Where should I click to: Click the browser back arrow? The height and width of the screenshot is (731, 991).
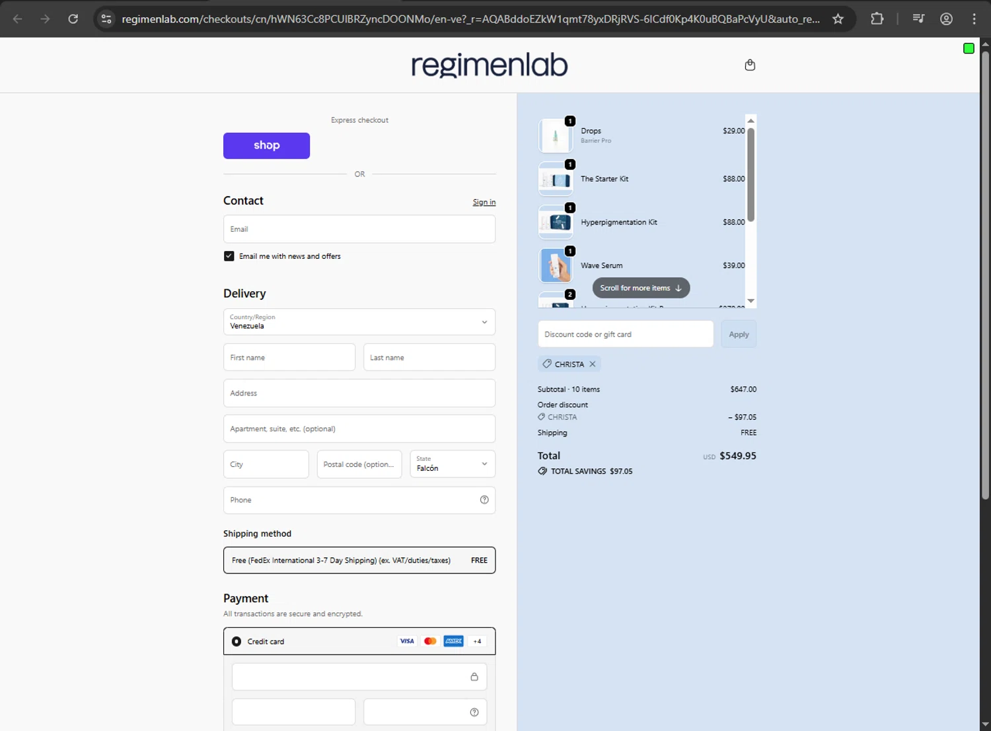point(18,18)
